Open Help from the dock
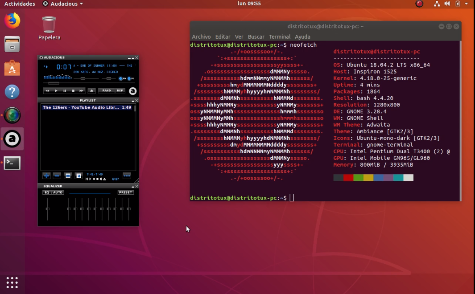This screenshot has width=475, height=294. click(x=12, y=92)
